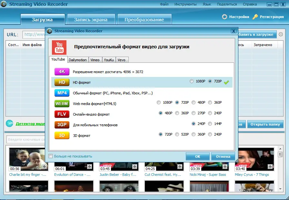Click the 3GP mobile format icon
Viewport: 289px width, 200px height.
click(x=62, y=125)
